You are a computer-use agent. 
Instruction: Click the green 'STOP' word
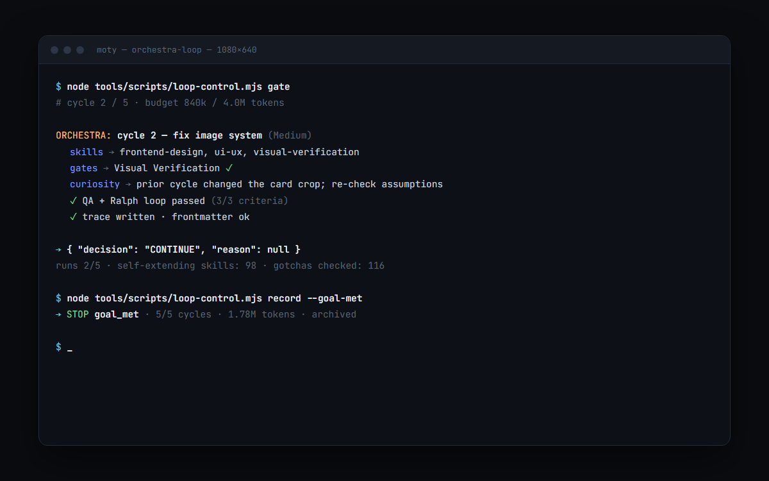tap(78, 314)
